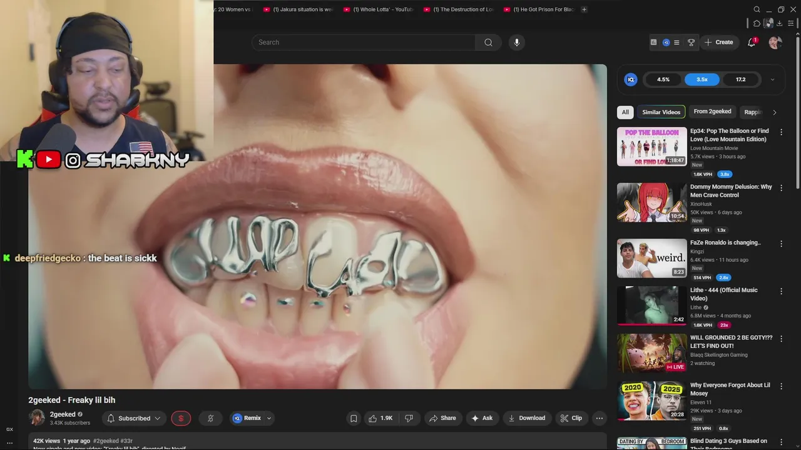801x450 pixels.
Task: Click the red dollar monetization icon
Action: 181,418
